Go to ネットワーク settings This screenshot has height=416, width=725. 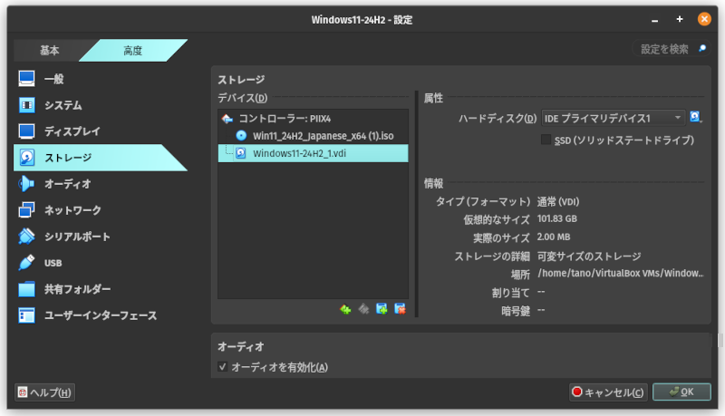72,210
